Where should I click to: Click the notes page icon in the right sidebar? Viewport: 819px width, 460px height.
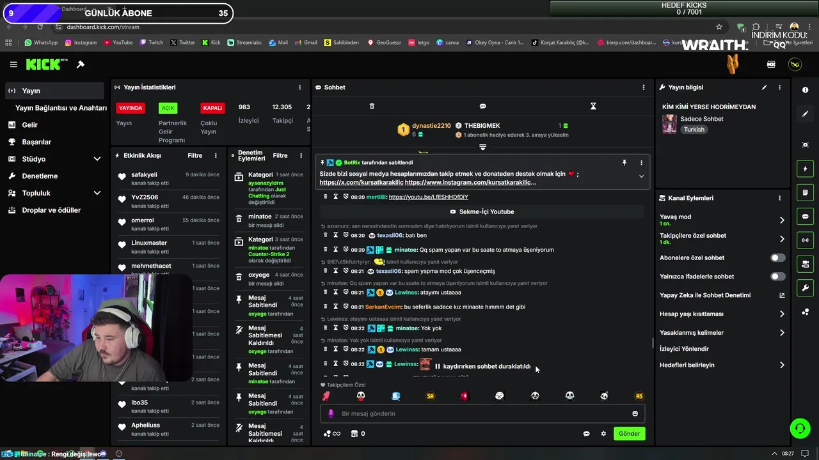(805, 192)
